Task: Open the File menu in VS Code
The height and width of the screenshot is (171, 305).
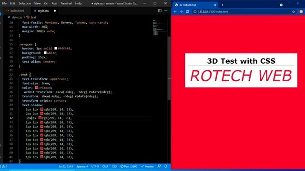Action: pos(4,3)
